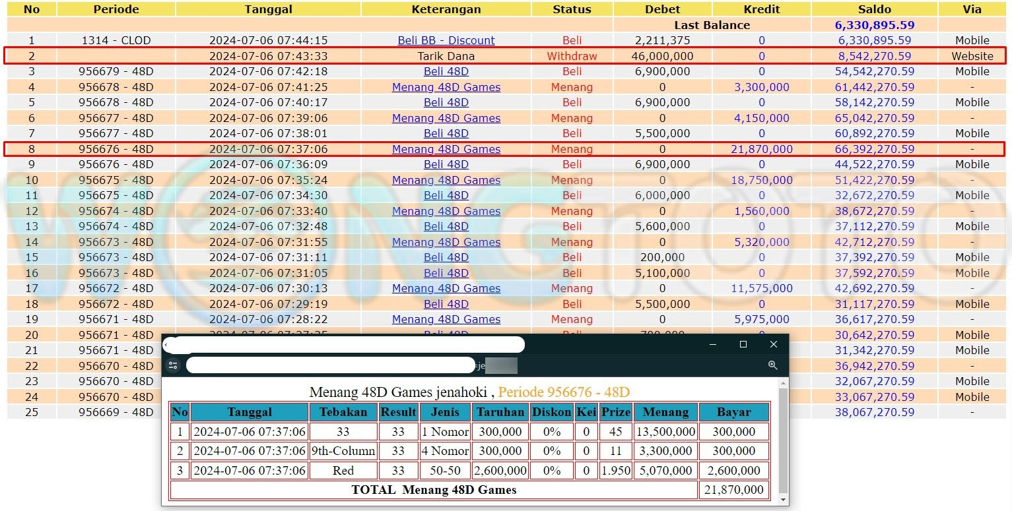Close the Menang 48D Games popup window
The height and width of the screenshot is (511, 1012).
pyautogui.click(x=774, y=344)
